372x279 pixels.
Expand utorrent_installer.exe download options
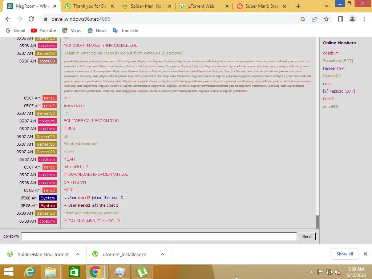pyautogui.click(x=162, y=254)
